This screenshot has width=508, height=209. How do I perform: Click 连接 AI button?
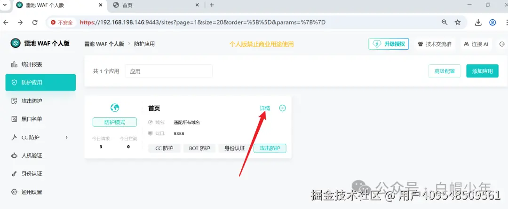pos(476,44)
